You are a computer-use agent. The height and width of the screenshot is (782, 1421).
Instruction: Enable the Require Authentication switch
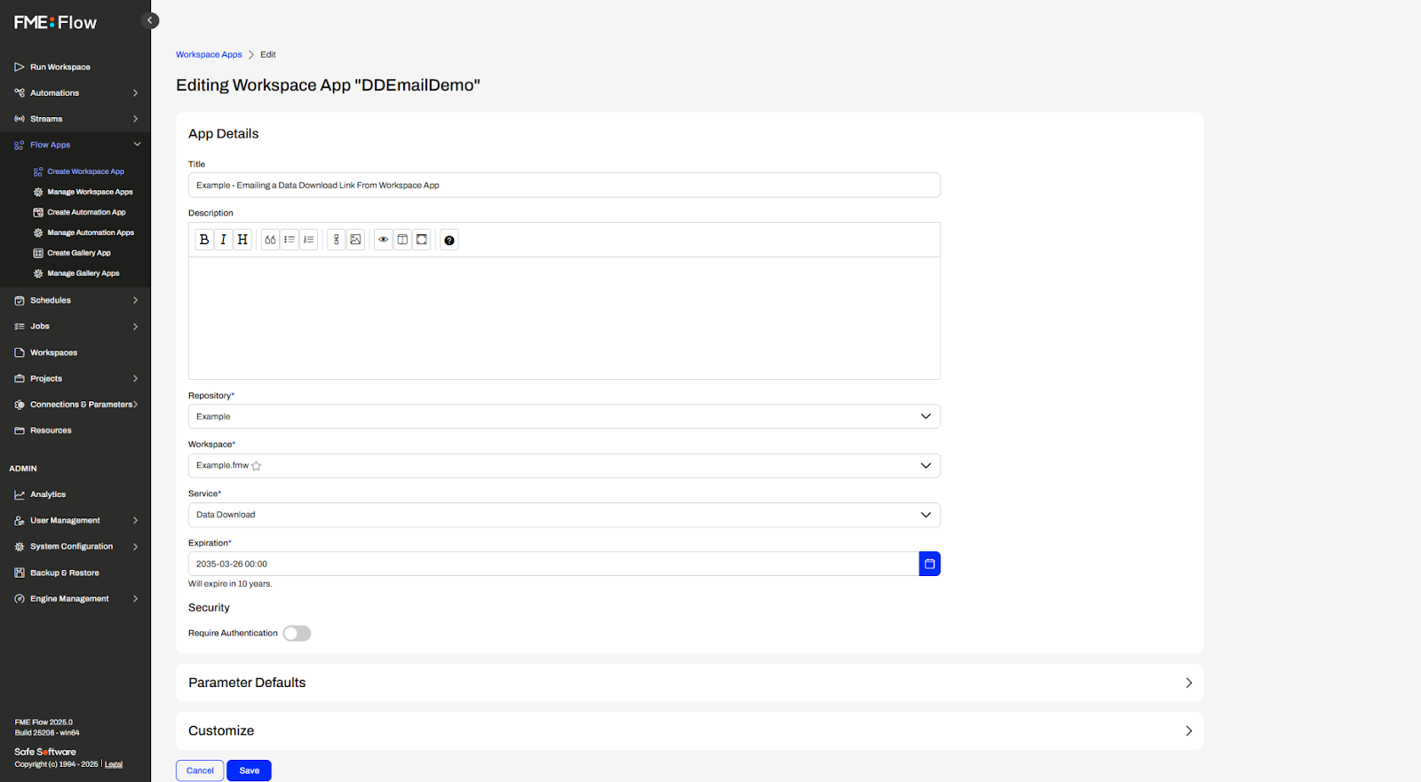tap(297, 633)
